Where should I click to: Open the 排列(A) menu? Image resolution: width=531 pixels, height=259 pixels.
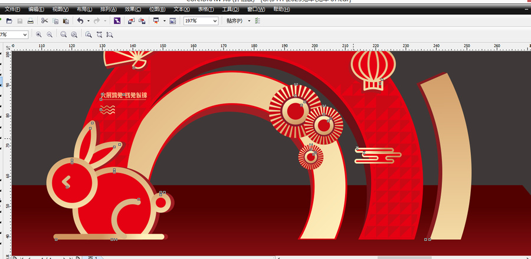[x=109, y=9]
